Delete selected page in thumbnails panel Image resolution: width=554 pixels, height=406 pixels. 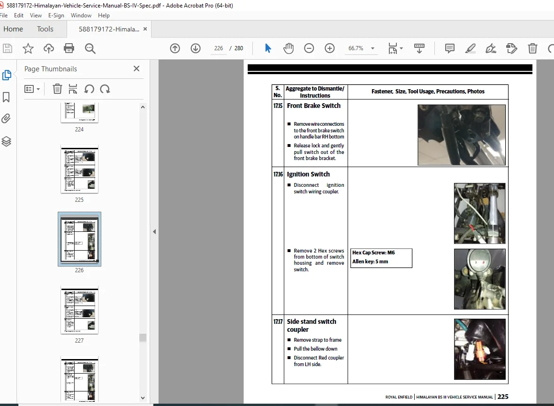(57, 89)
